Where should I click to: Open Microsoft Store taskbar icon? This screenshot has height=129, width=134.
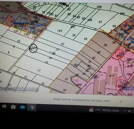coord(13,107)
